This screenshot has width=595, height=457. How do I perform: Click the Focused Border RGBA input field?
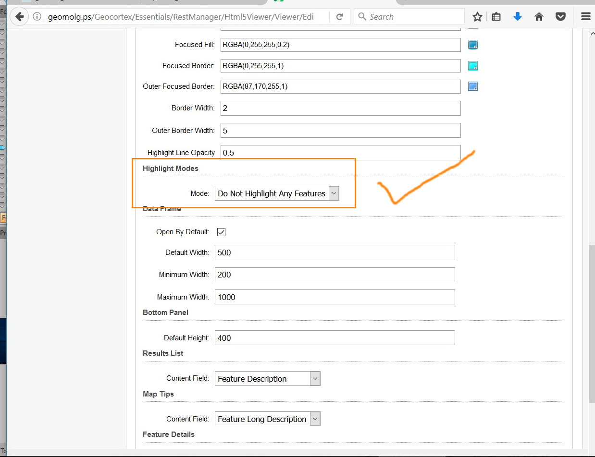(x=341, y=66)
